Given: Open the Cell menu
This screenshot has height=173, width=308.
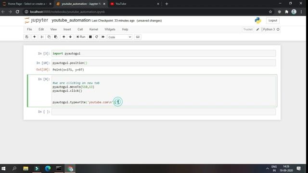Looking at the screenshot, I should [x=80, y=29].
